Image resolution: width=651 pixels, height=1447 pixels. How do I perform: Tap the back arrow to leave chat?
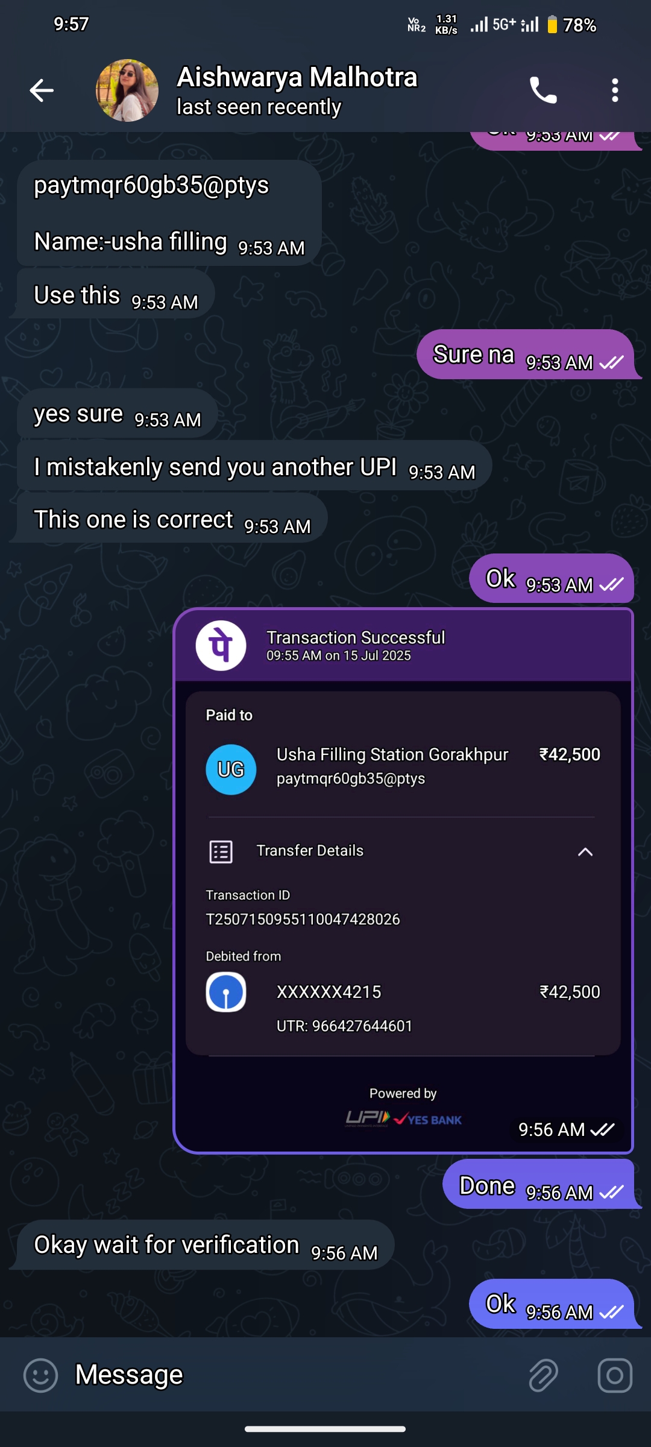pos(42,90)
